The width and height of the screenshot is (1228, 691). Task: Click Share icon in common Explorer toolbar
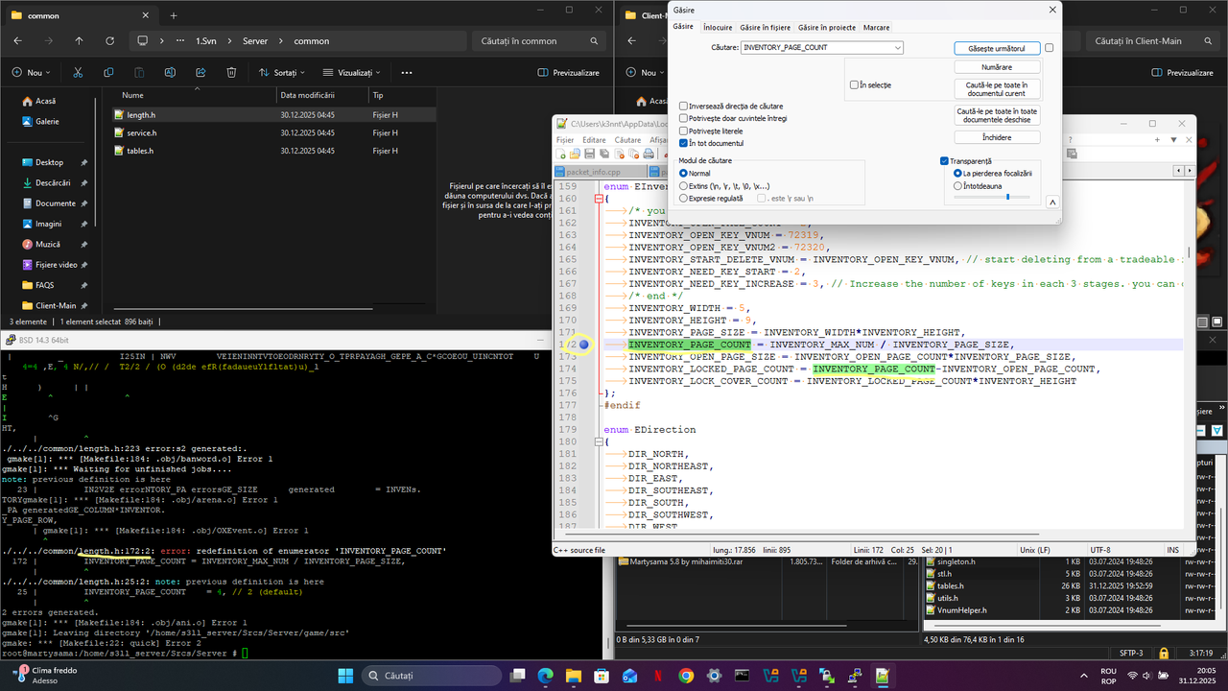pyautogui.click(x=201, y=73)
